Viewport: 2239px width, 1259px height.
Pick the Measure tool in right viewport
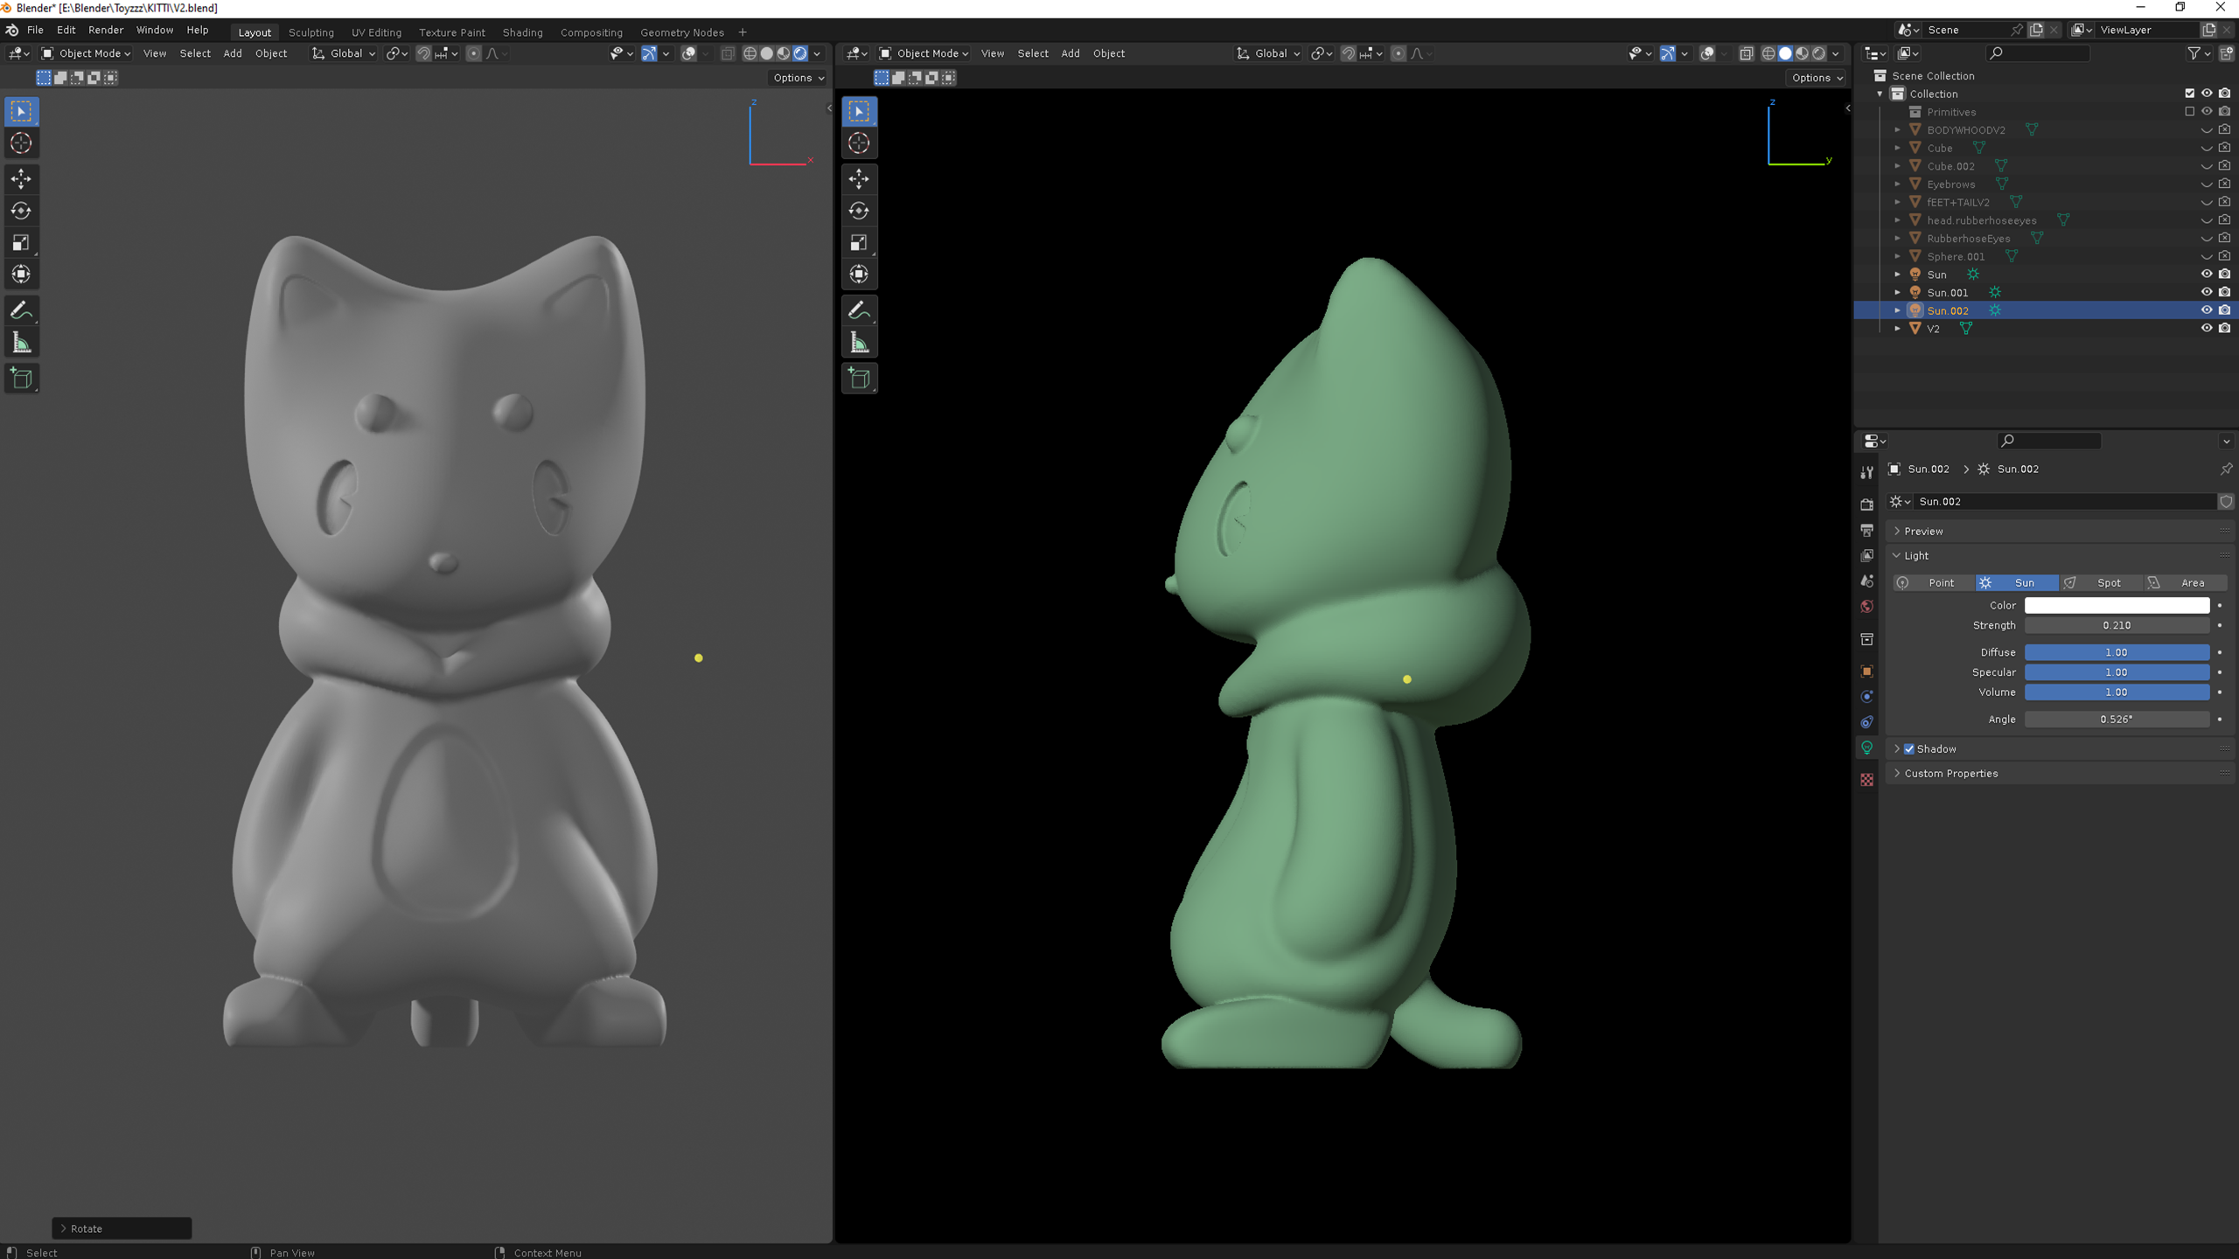click(859, 343)
